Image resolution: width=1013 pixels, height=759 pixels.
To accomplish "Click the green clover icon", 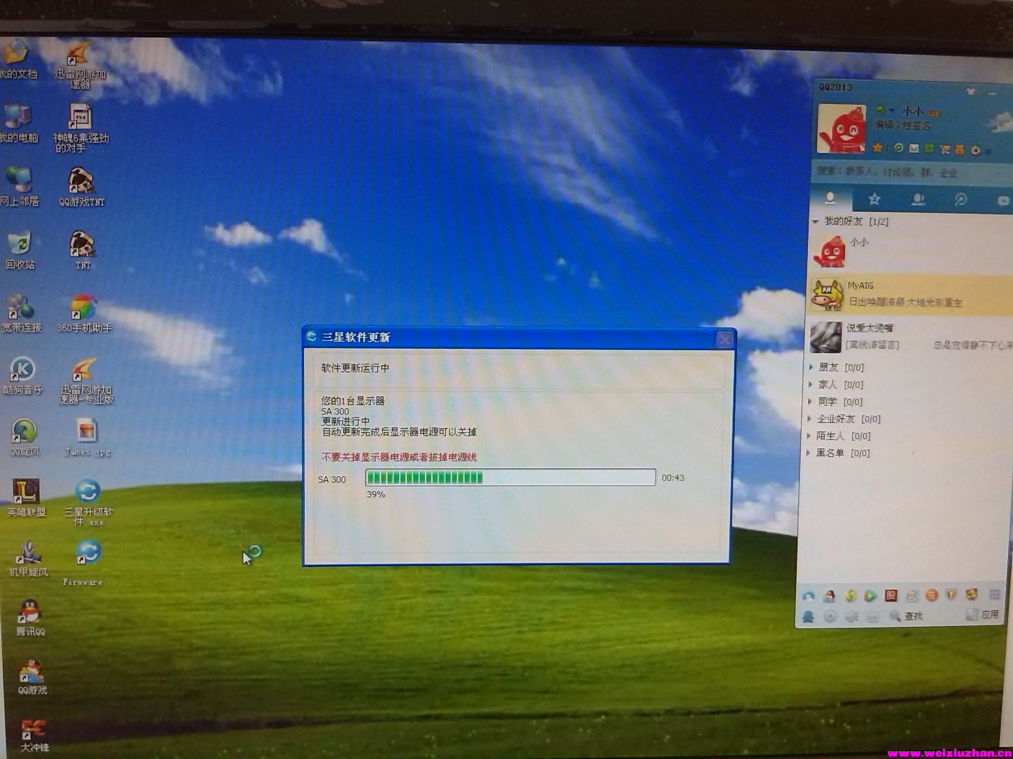I will click(929, 148).
